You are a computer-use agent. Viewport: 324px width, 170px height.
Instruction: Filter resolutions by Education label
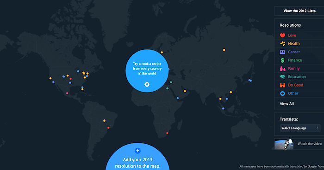(297, 77)
